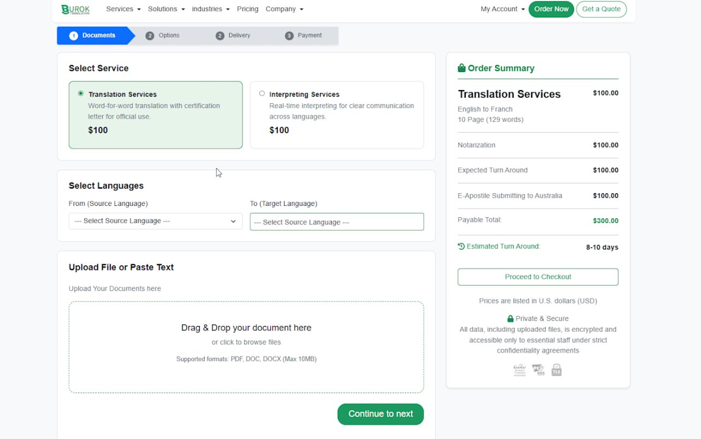Viewport: 701px width, 439px height.
Task: Click the Private & Secure lock icon
Action: pos(510,318)
